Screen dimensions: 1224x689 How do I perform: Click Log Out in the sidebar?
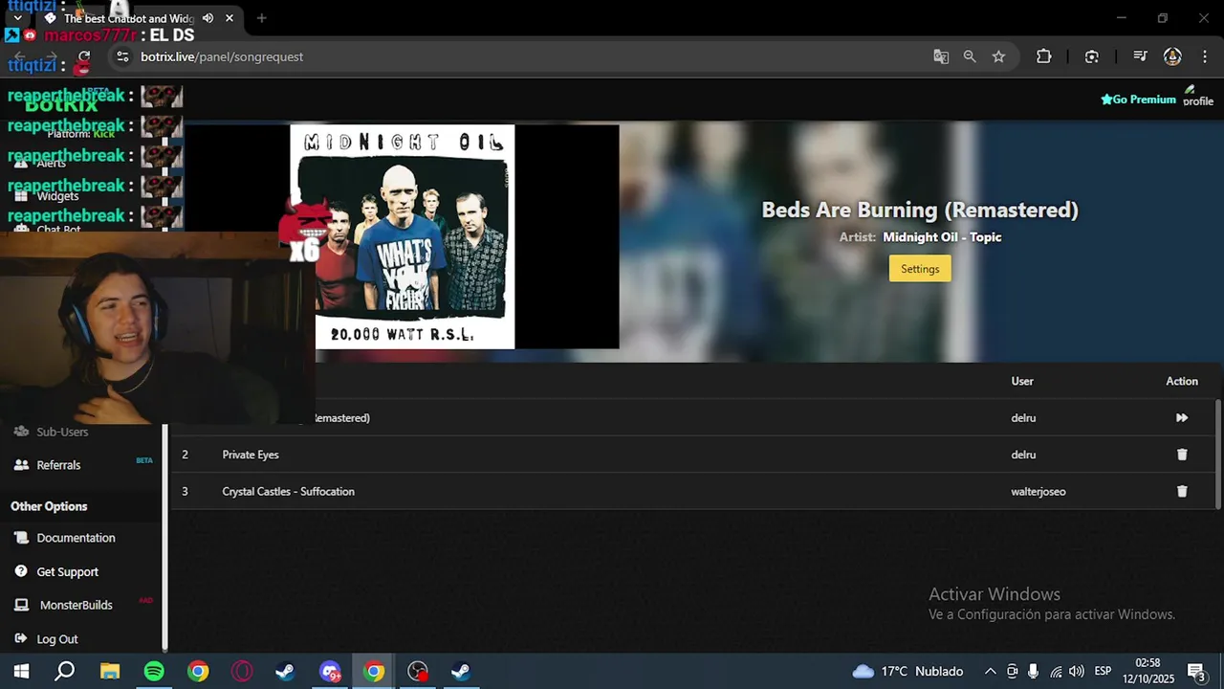57,639
